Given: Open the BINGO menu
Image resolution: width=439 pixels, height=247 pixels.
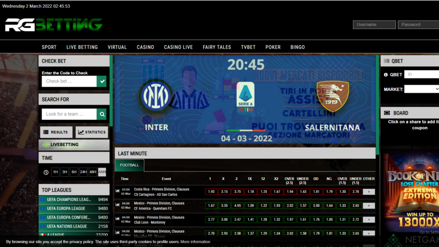Looking at the screenshot, I should point(298,47).
